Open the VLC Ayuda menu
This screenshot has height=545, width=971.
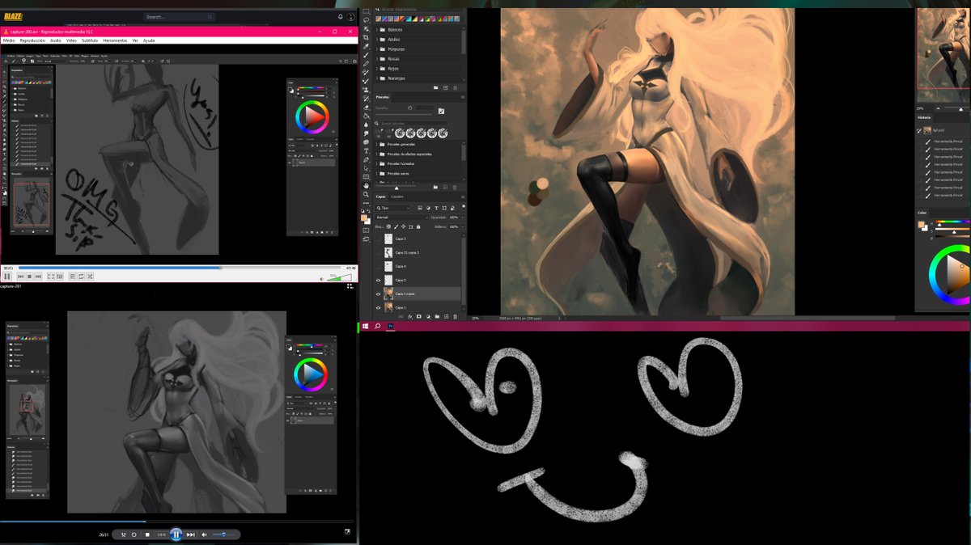point(149,40)
